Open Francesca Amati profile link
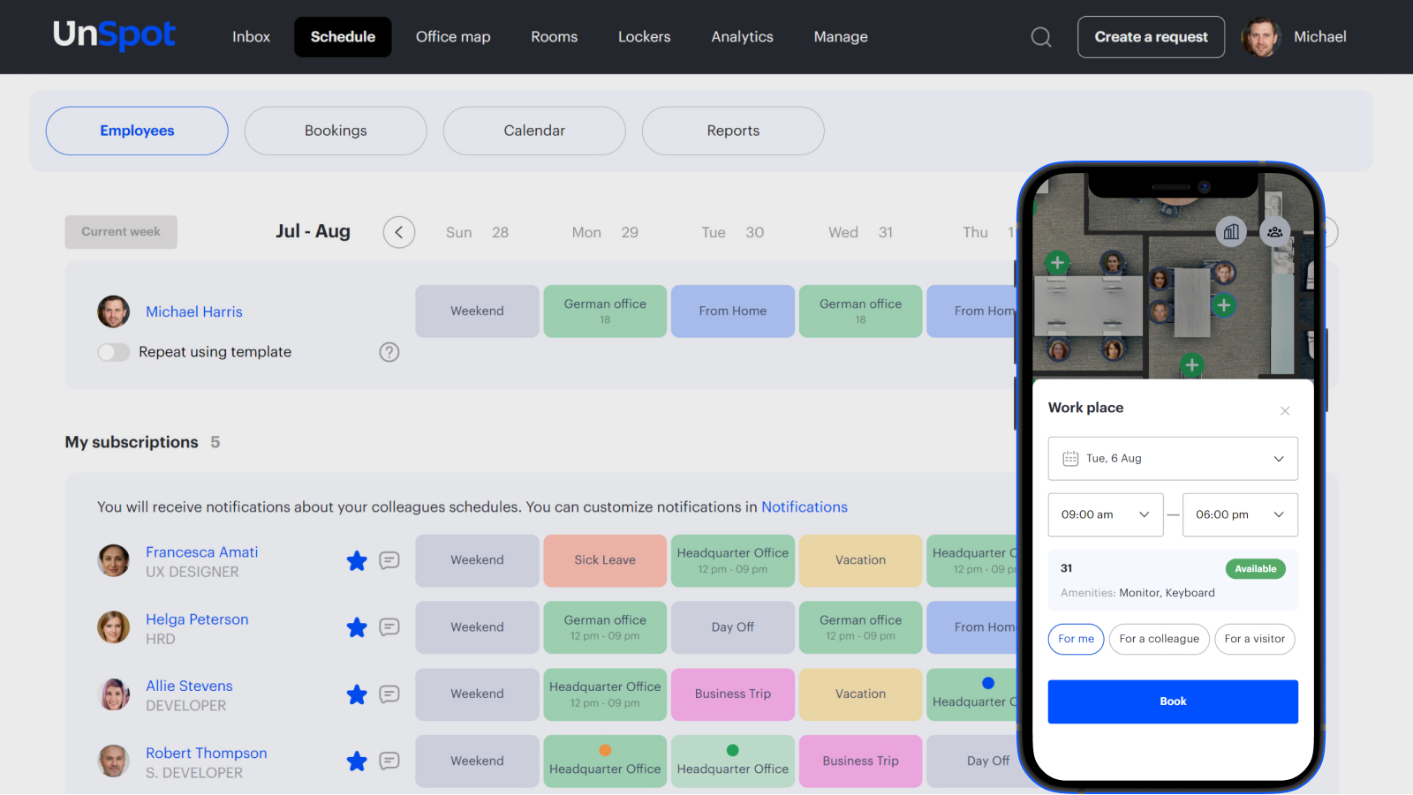The height and width of the screenshot is (795, 1413). [202, 552]
